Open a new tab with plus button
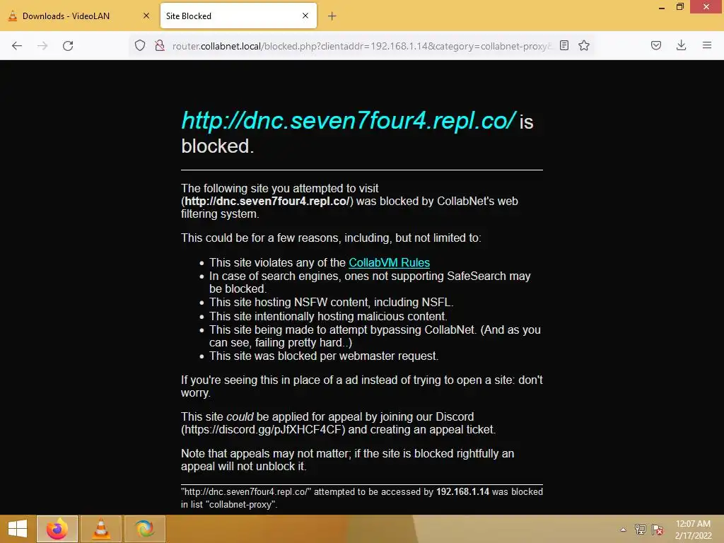Image resolution: width=724 pixels, height=543 pixels. click(x=332, y=16)
